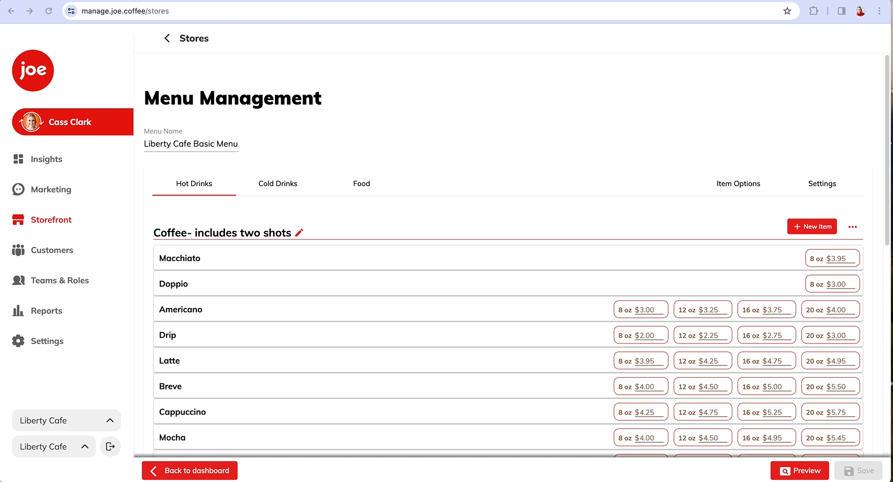This screenshot has width=893, height=482.
Task: Click the Back to dashboard button
Action: coord(189,470)
